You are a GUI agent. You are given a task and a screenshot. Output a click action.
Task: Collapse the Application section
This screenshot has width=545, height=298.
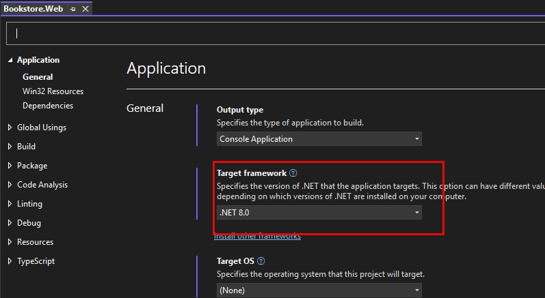(10, 60)
